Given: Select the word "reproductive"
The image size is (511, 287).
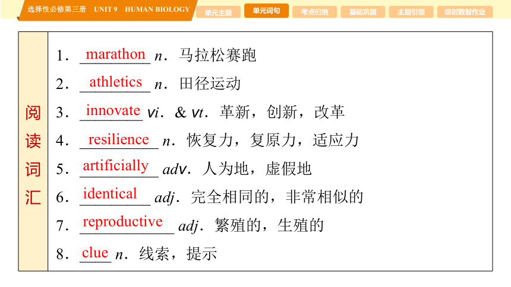Looking at the screenshot, I should click(x=122, y=222).
